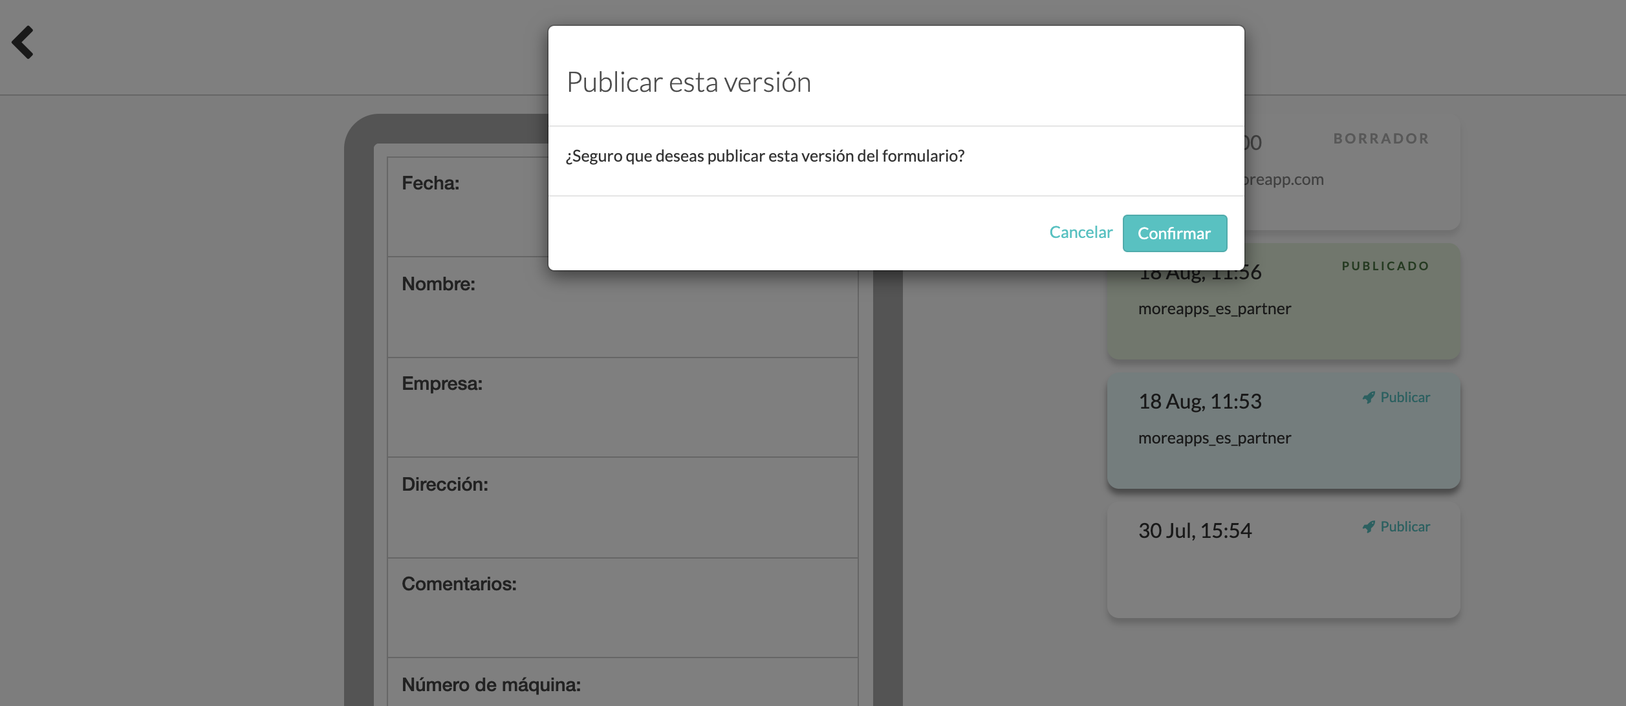Click the Dirección field in the form preview
This screenshot has width=1626, height=706.
(x=622, y=508)
